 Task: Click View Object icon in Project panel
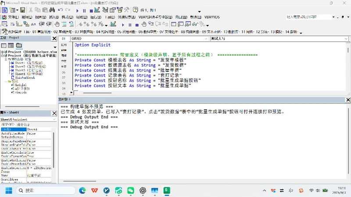[x=11, y=46]
